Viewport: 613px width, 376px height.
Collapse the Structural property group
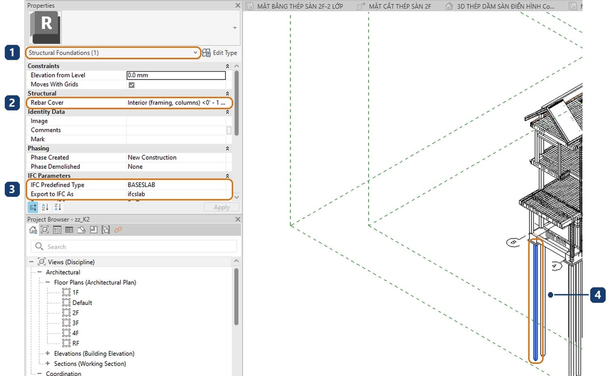coord(227,93)
